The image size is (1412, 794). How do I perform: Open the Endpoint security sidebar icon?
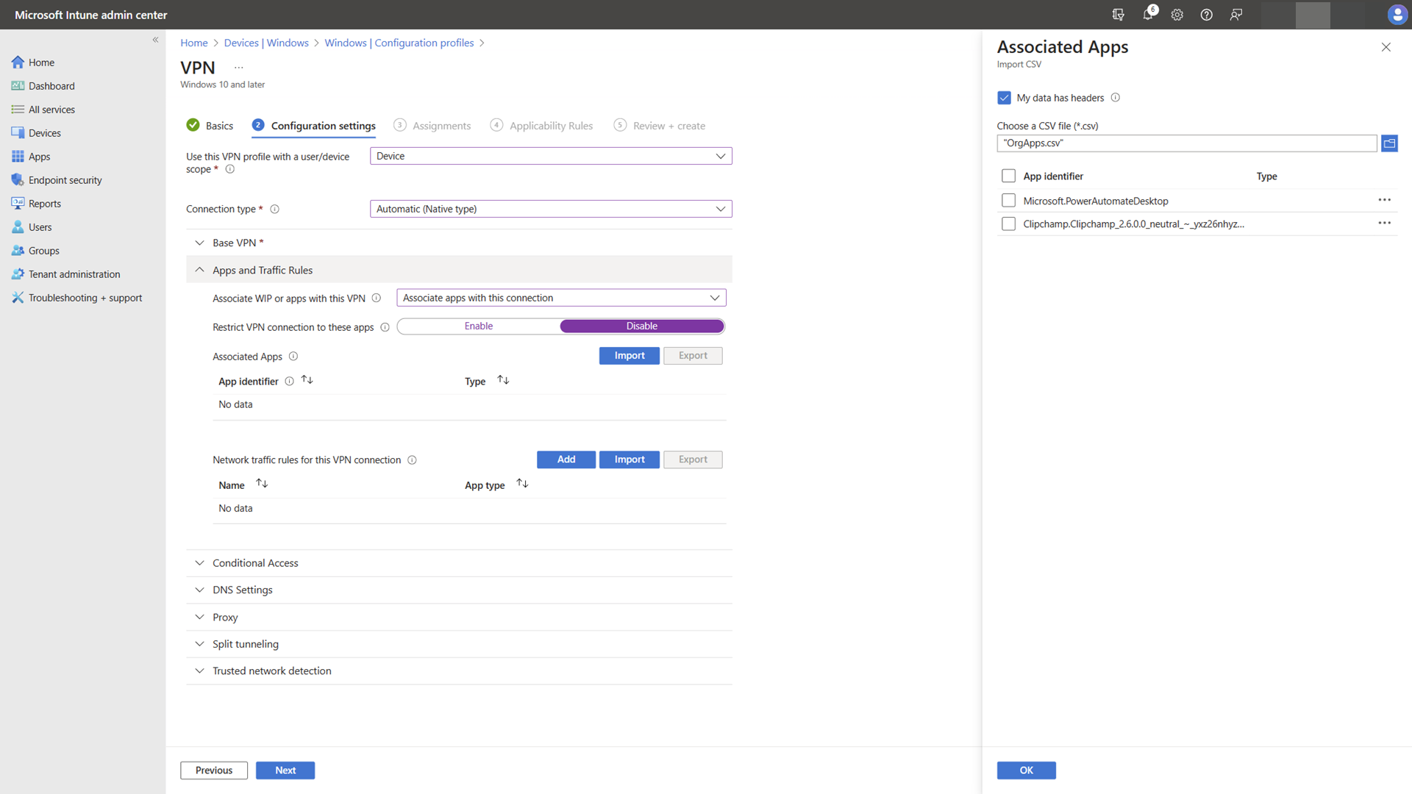18,180
